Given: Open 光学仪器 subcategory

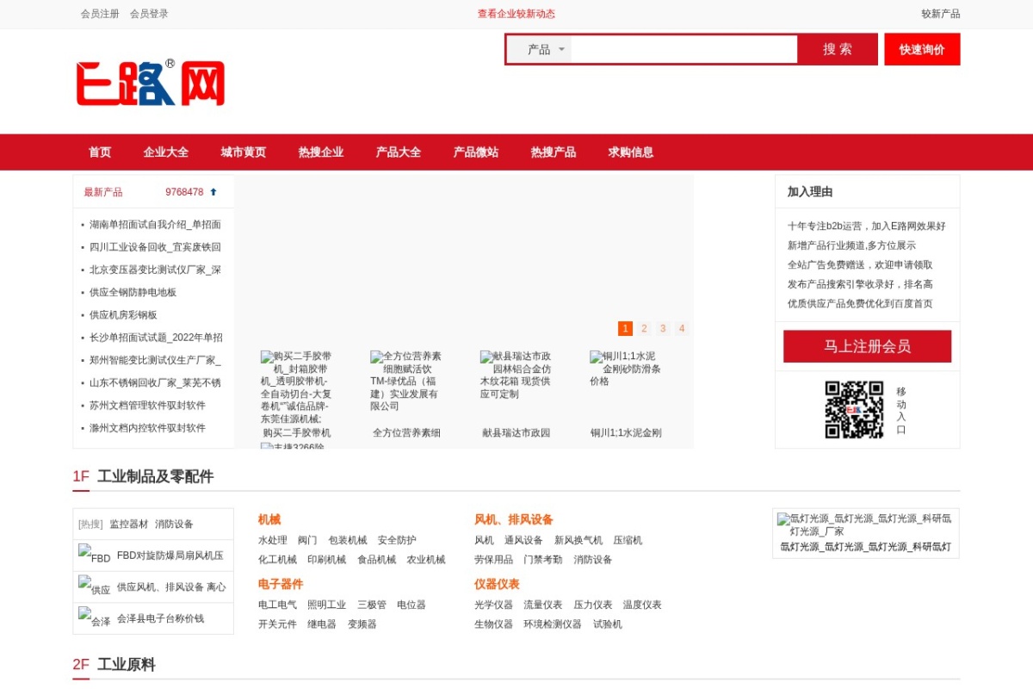Looking at the screenshot, I should point(493,605).
